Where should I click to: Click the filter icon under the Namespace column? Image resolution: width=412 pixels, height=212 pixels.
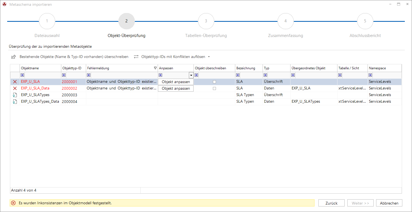(371, 75)
